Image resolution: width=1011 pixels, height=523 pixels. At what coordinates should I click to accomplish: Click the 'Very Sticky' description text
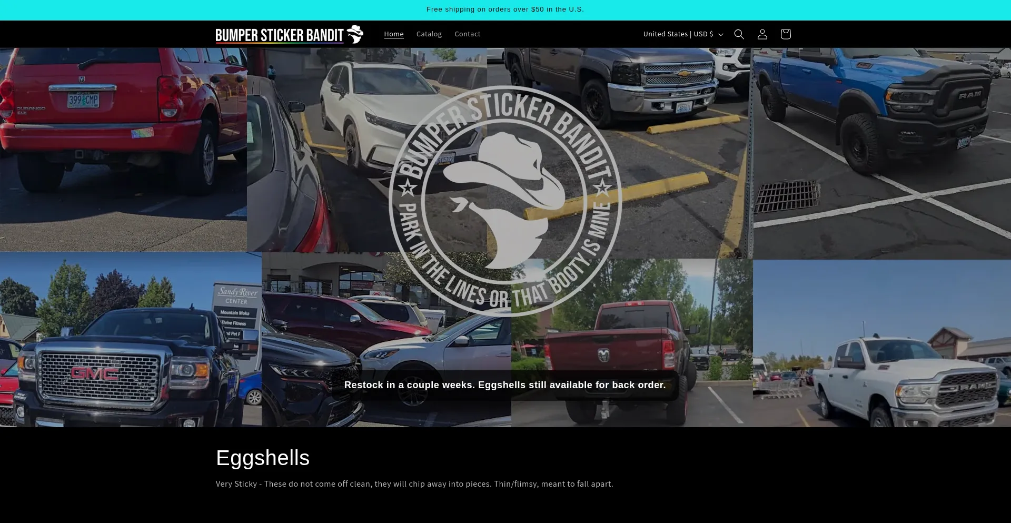tap(414, 483)
